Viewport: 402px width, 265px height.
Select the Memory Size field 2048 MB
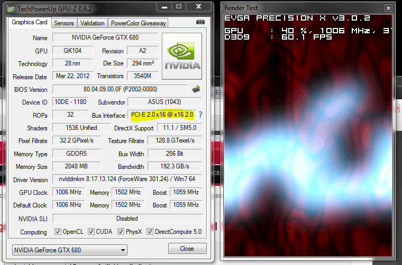pos(76,166)
